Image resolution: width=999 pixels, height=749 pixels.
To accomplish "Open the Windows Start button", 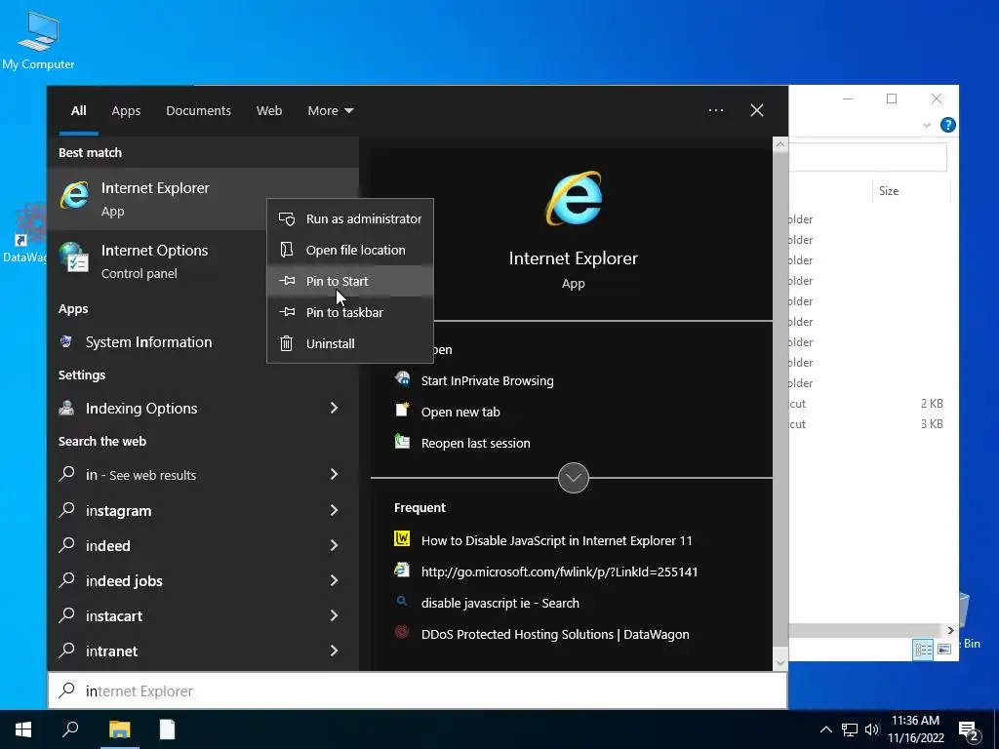I will [23, 729].
